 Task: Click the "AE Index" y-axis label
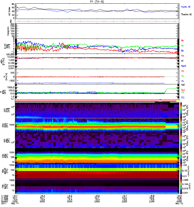[x=9, y=11]
